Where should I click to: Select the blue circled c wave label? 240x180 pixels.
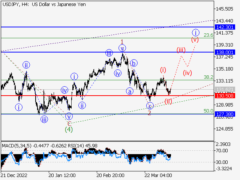(x=150, y=106)
